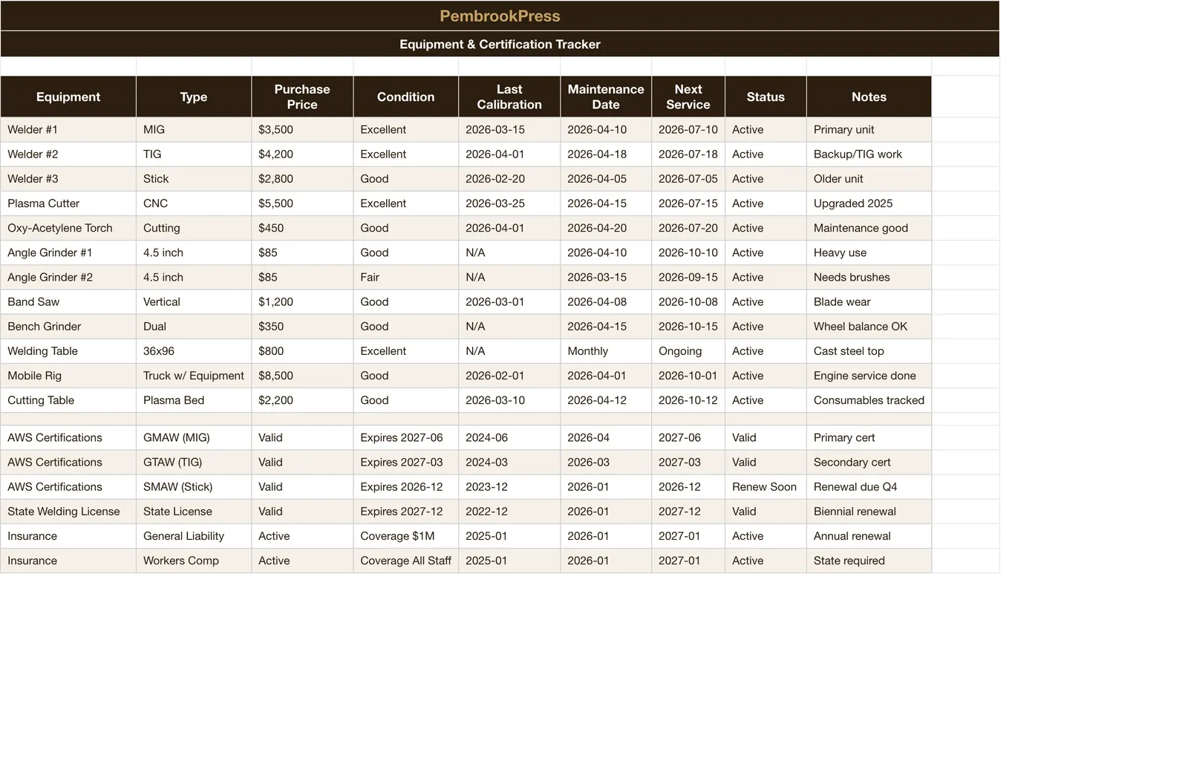The image size is (1188, 764).
Task: Select the Equipment column header
Action: [x=68, y=97]
